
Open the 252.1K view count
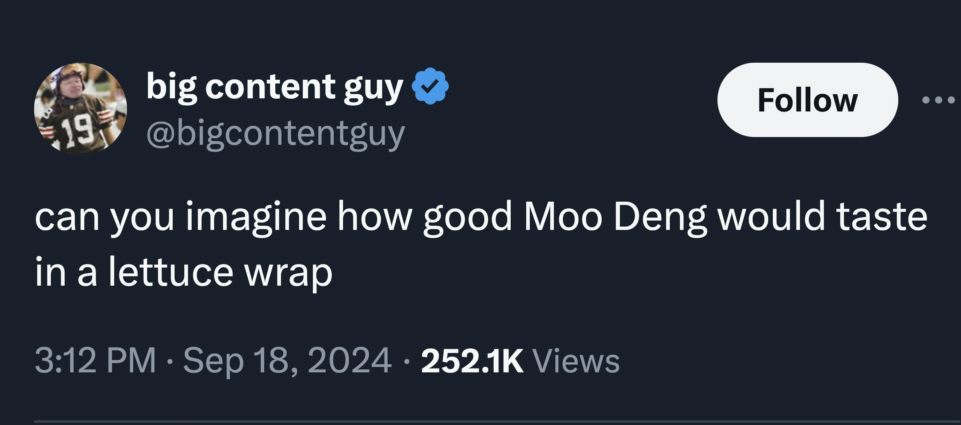pos(472,361)
